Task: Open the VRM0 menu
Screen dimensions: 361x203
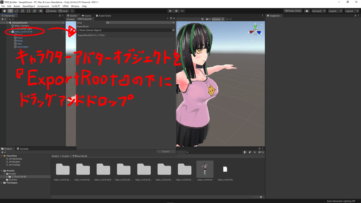Action: [x=65, y=6]
